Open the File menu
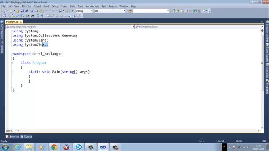The height and width of the screenshot is (151, 269). pyautogui.click(x=3, y=6)
